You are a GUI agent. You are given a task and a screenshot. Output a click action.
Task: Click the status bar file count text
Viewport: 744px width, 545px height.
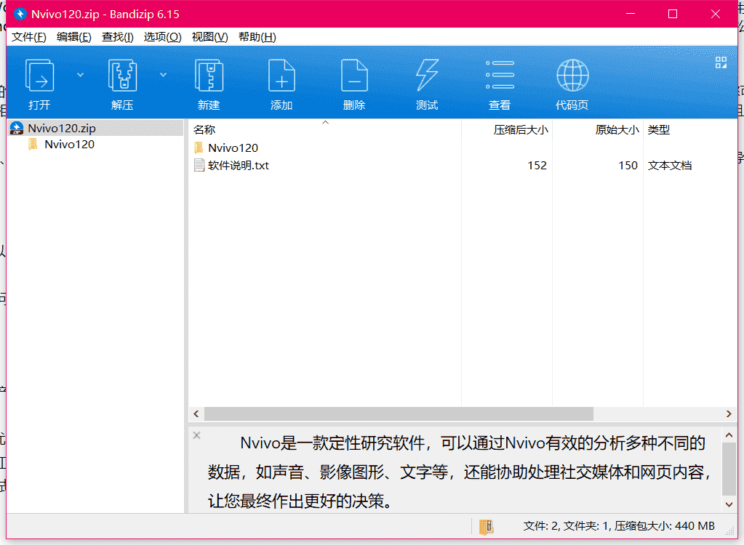pyautogui.click(x=619, y=526)
